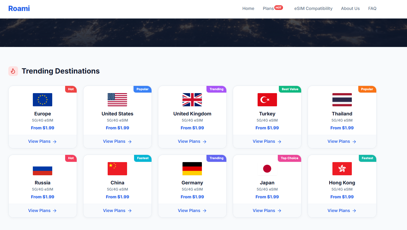Click the United Kingdom flag icon

[x=192, y=100]
